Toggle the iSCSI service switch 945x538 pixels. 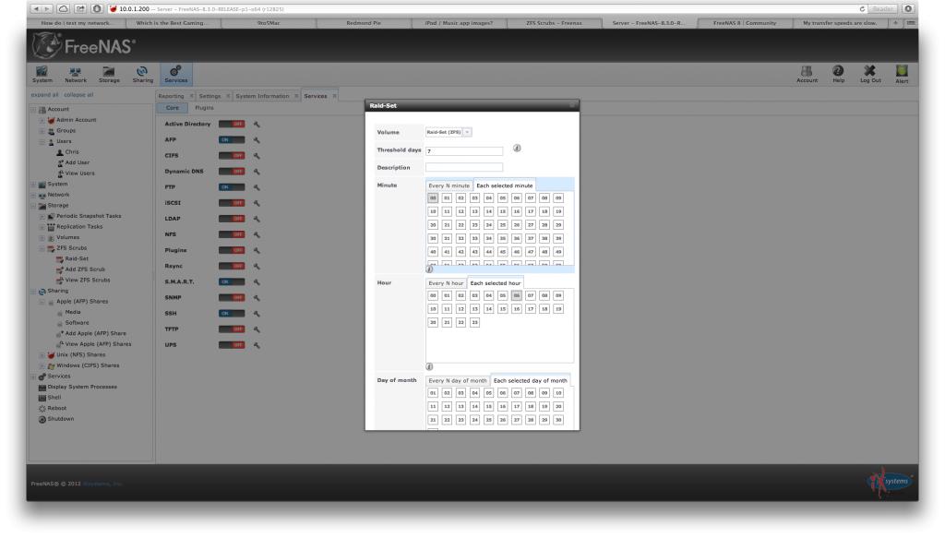pyautogui.click(x=232, y=203)
